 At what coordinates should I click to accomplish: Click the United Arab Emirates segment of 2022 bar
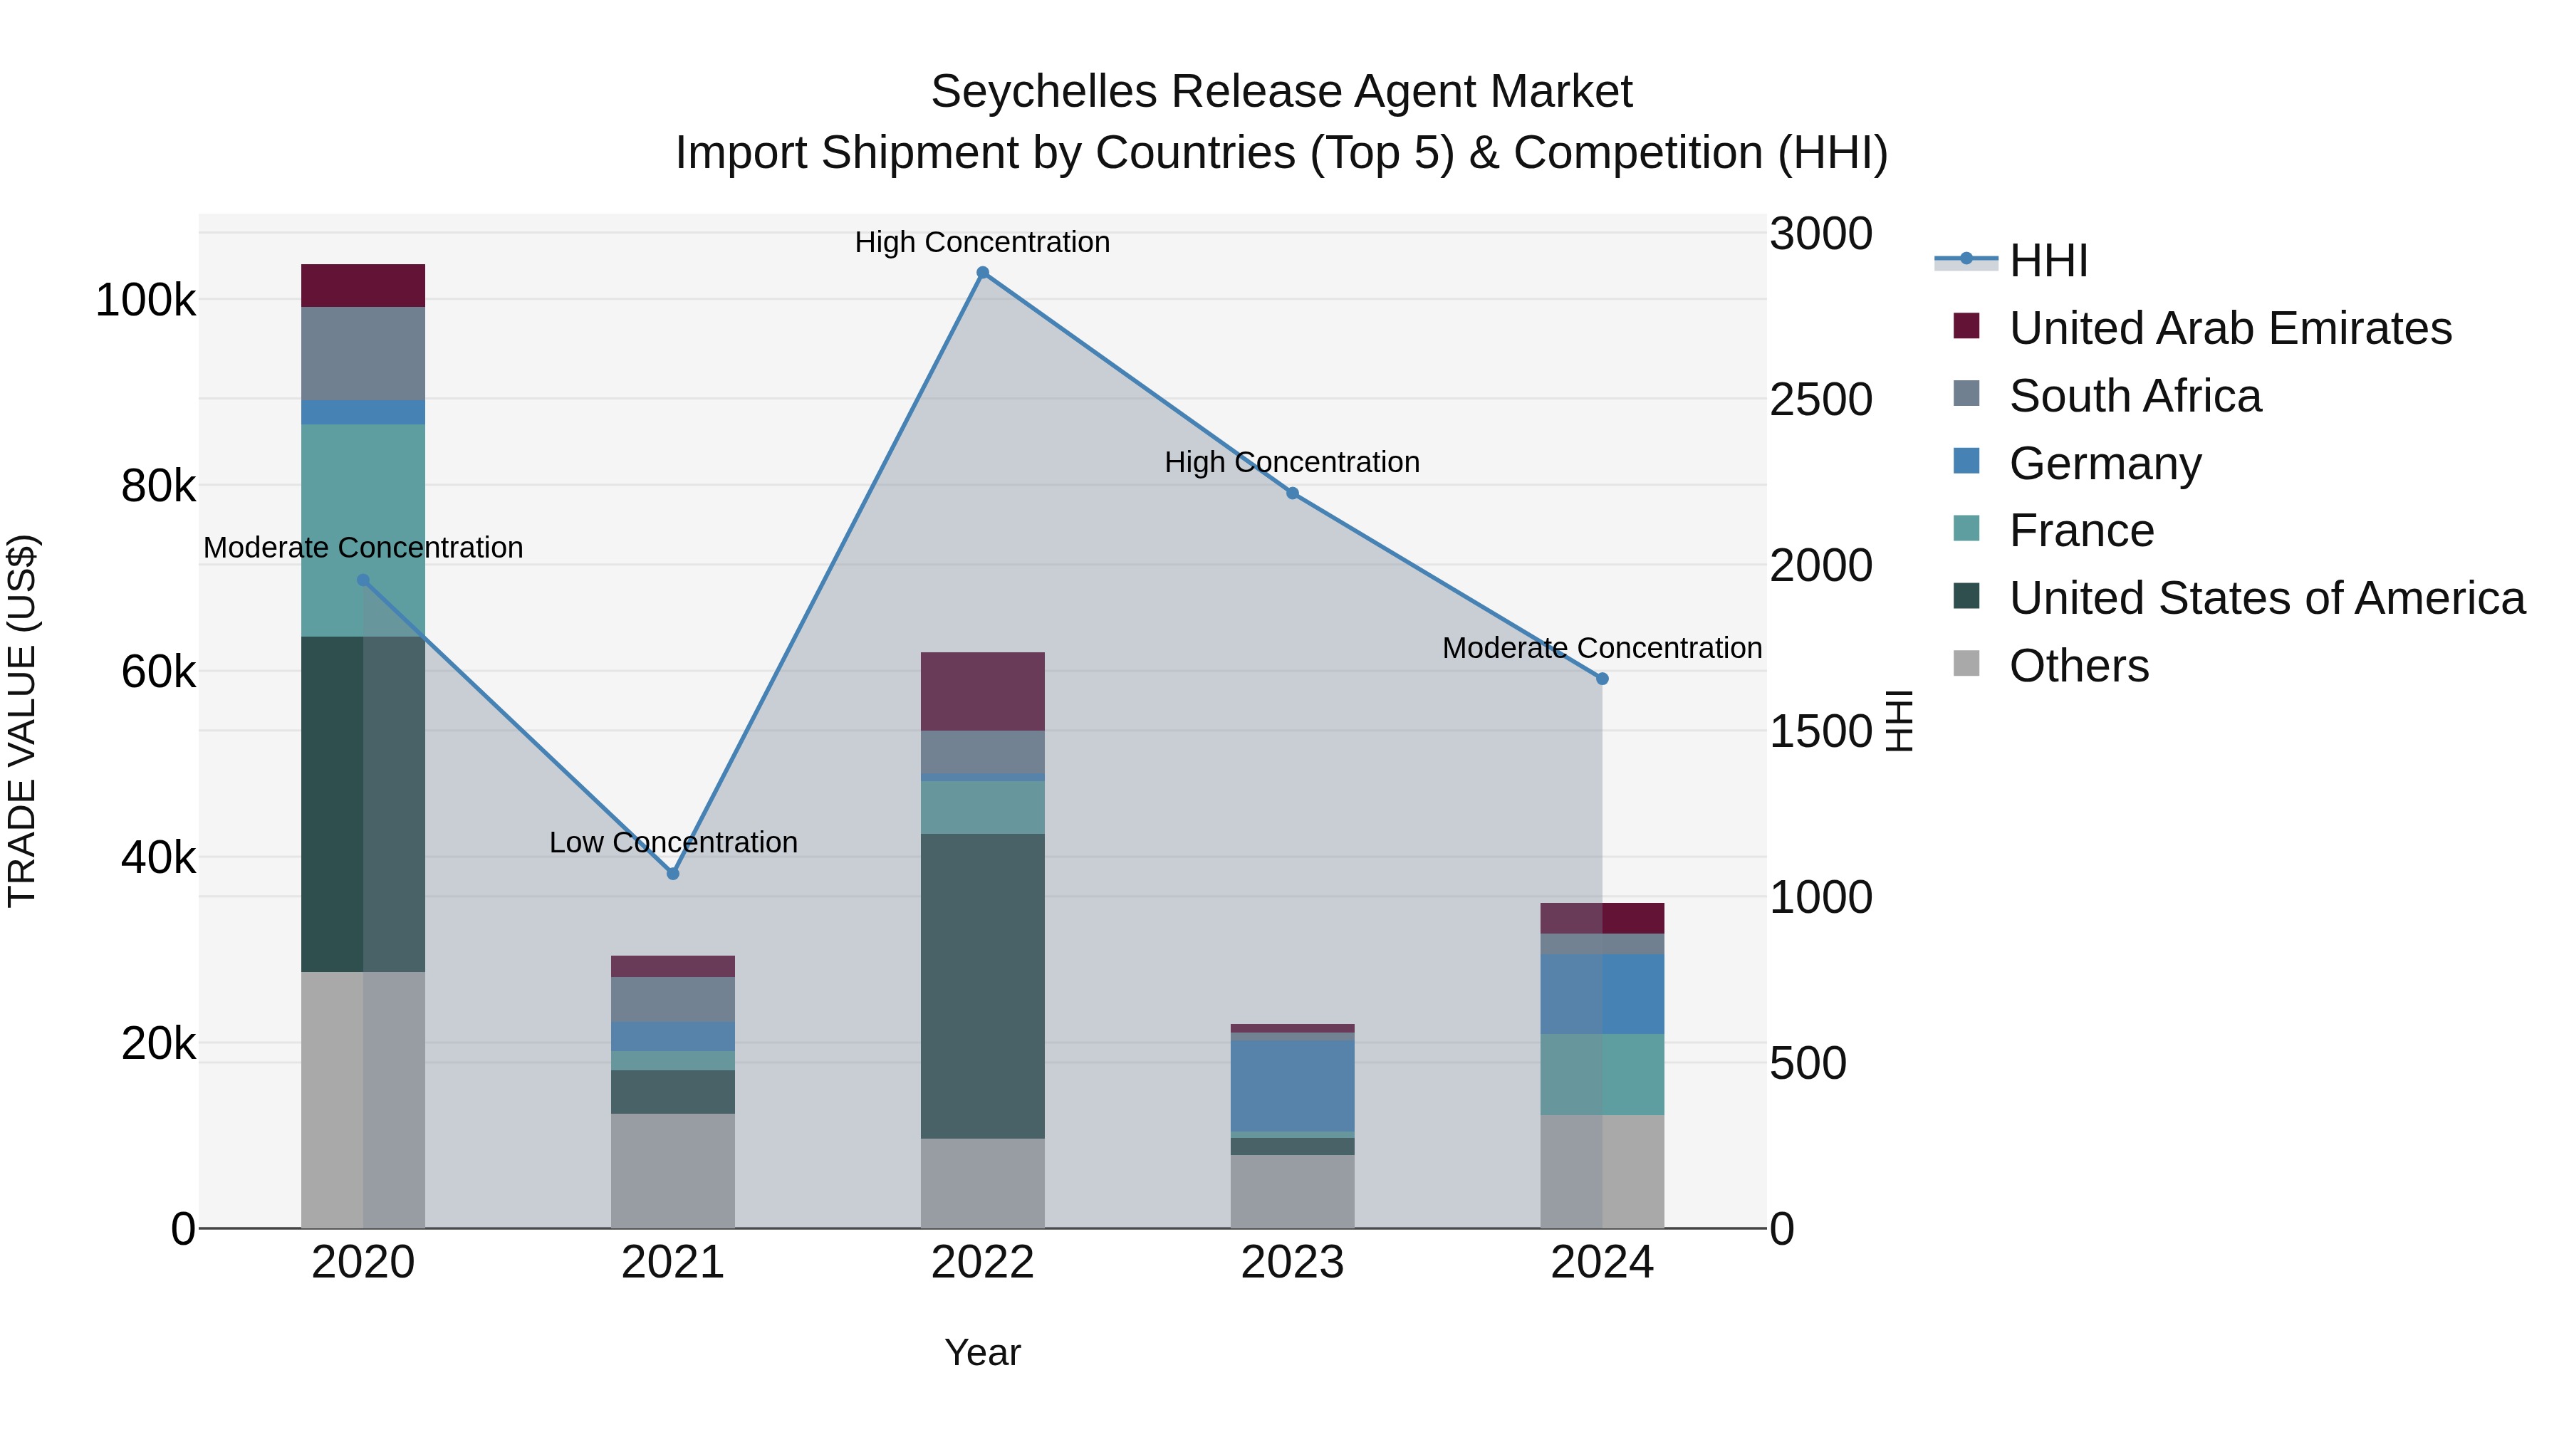982,691
